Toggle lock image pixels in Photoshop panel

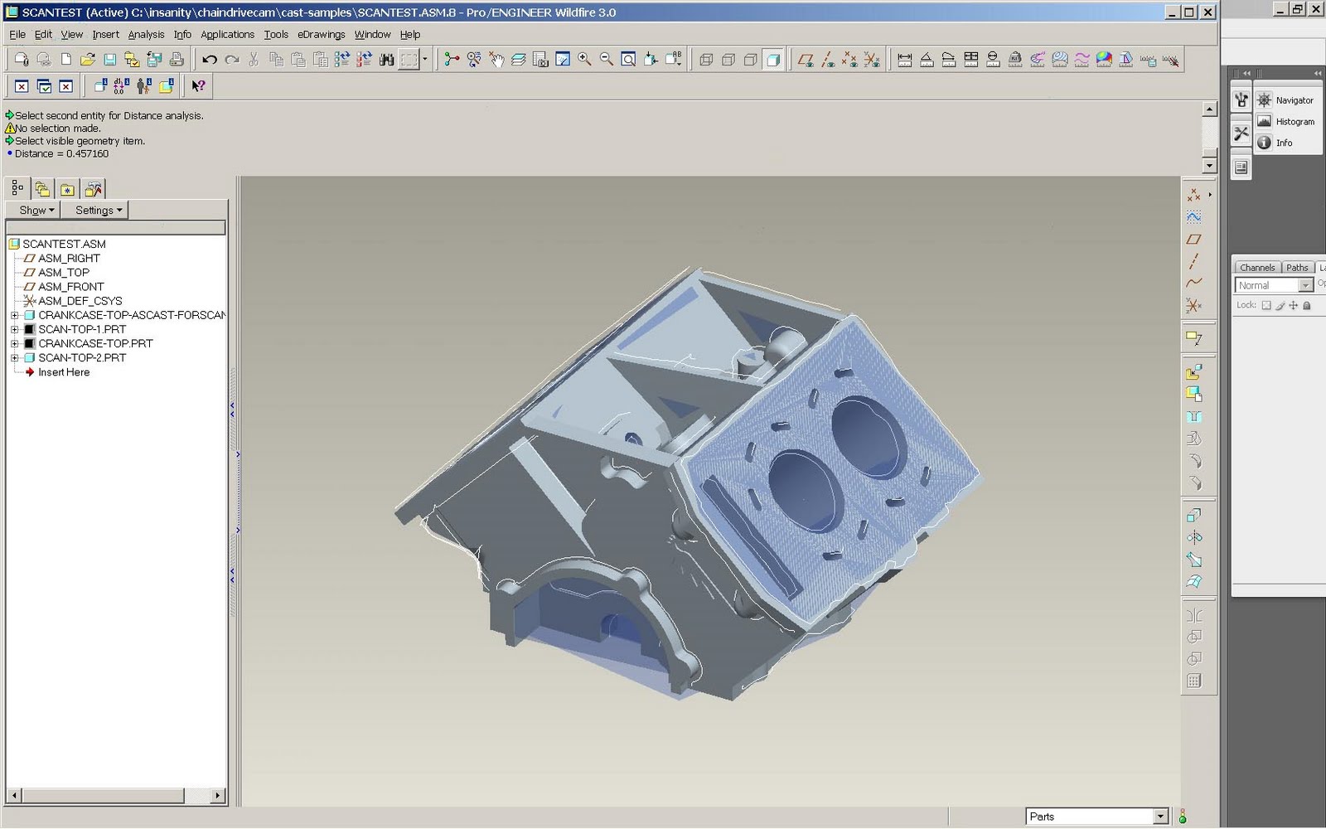tap(1280, 306)
